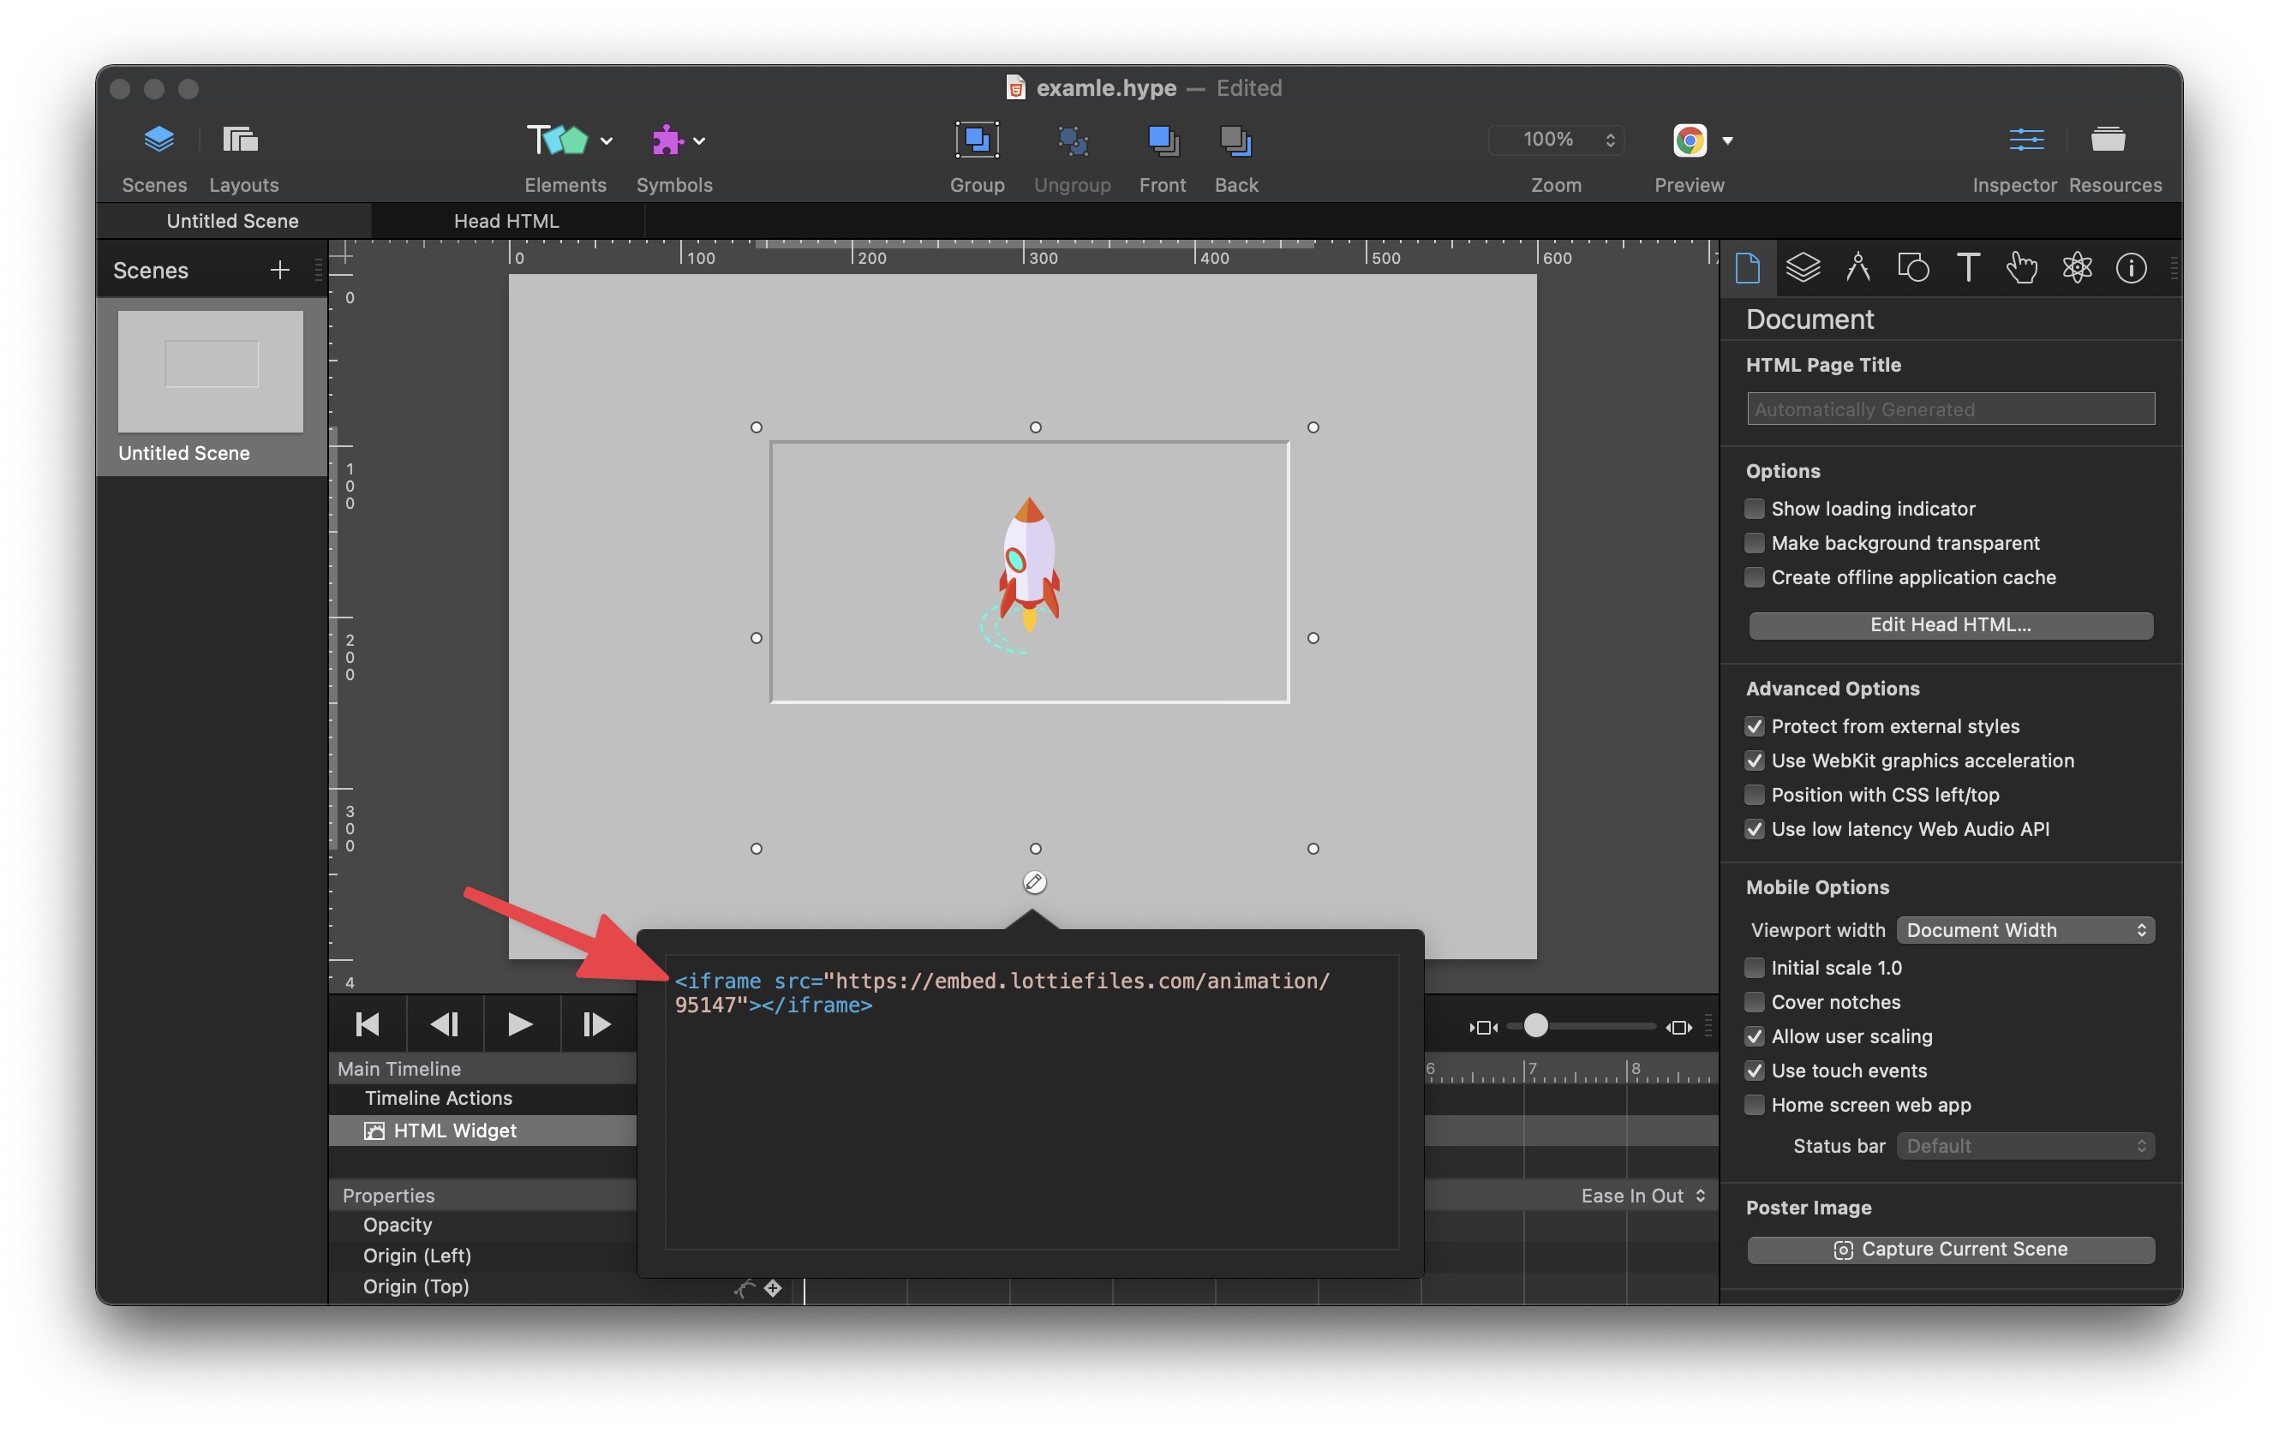Image resolution: width=2279 pixels, height=1432 pixels.
Task: Uncheck Use touch events
Action: [1754, 1071]
